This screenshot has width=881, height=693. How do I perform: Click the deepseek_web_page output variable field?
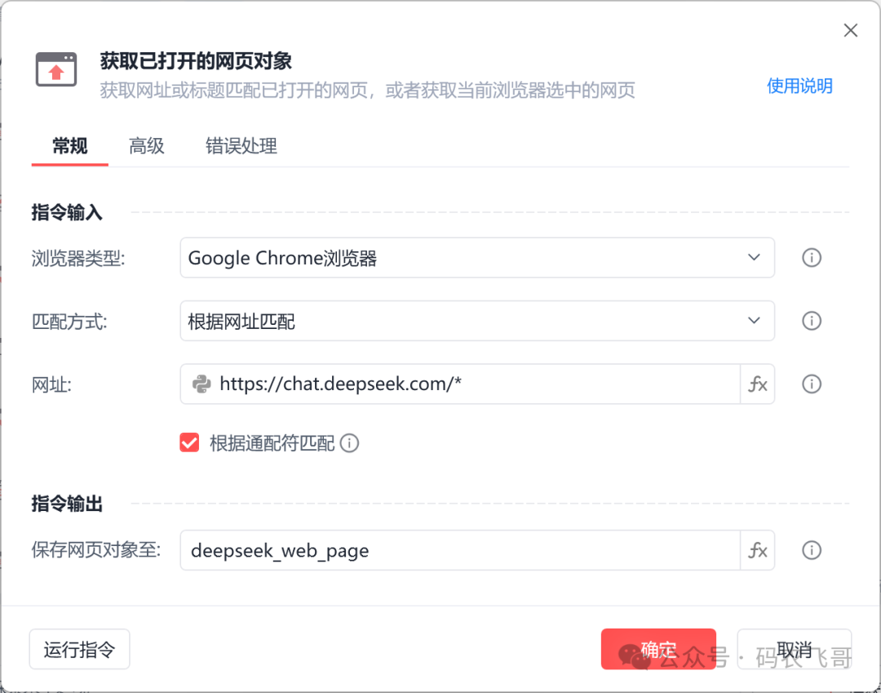(x=459, y=550)
